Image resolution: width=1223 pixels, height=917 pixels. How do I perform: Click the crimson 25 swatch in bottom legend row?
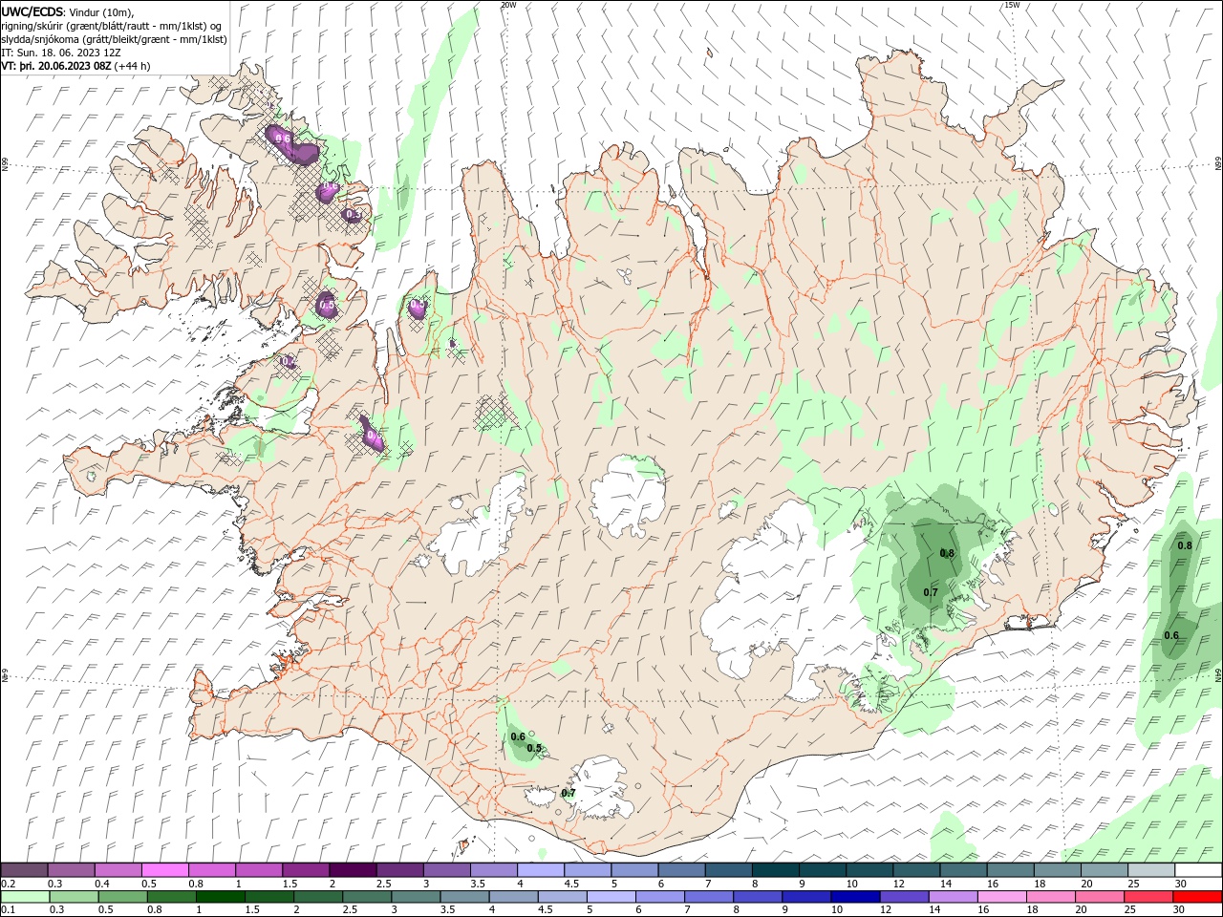[1148, 897]
